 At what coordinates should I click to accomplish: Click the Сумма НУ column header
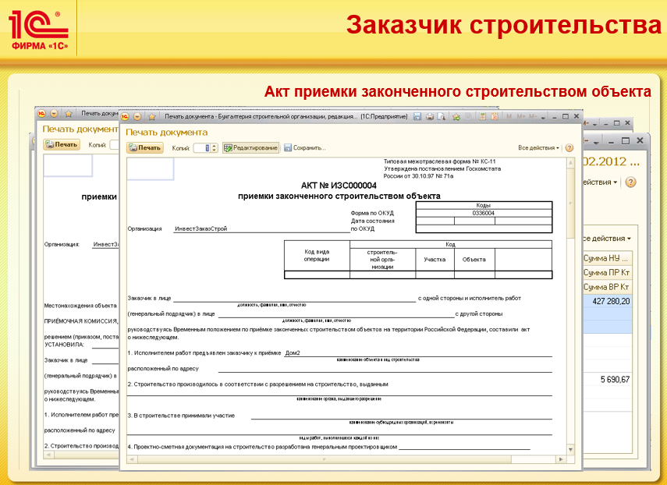tap(606, 258)
